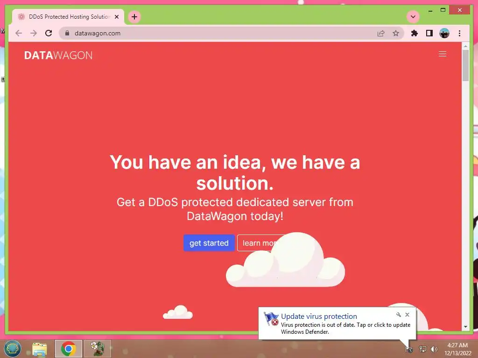Open the Chrome profile avatar
The width and height of the screenshot is (478, 358).
[x=444, y=33]
